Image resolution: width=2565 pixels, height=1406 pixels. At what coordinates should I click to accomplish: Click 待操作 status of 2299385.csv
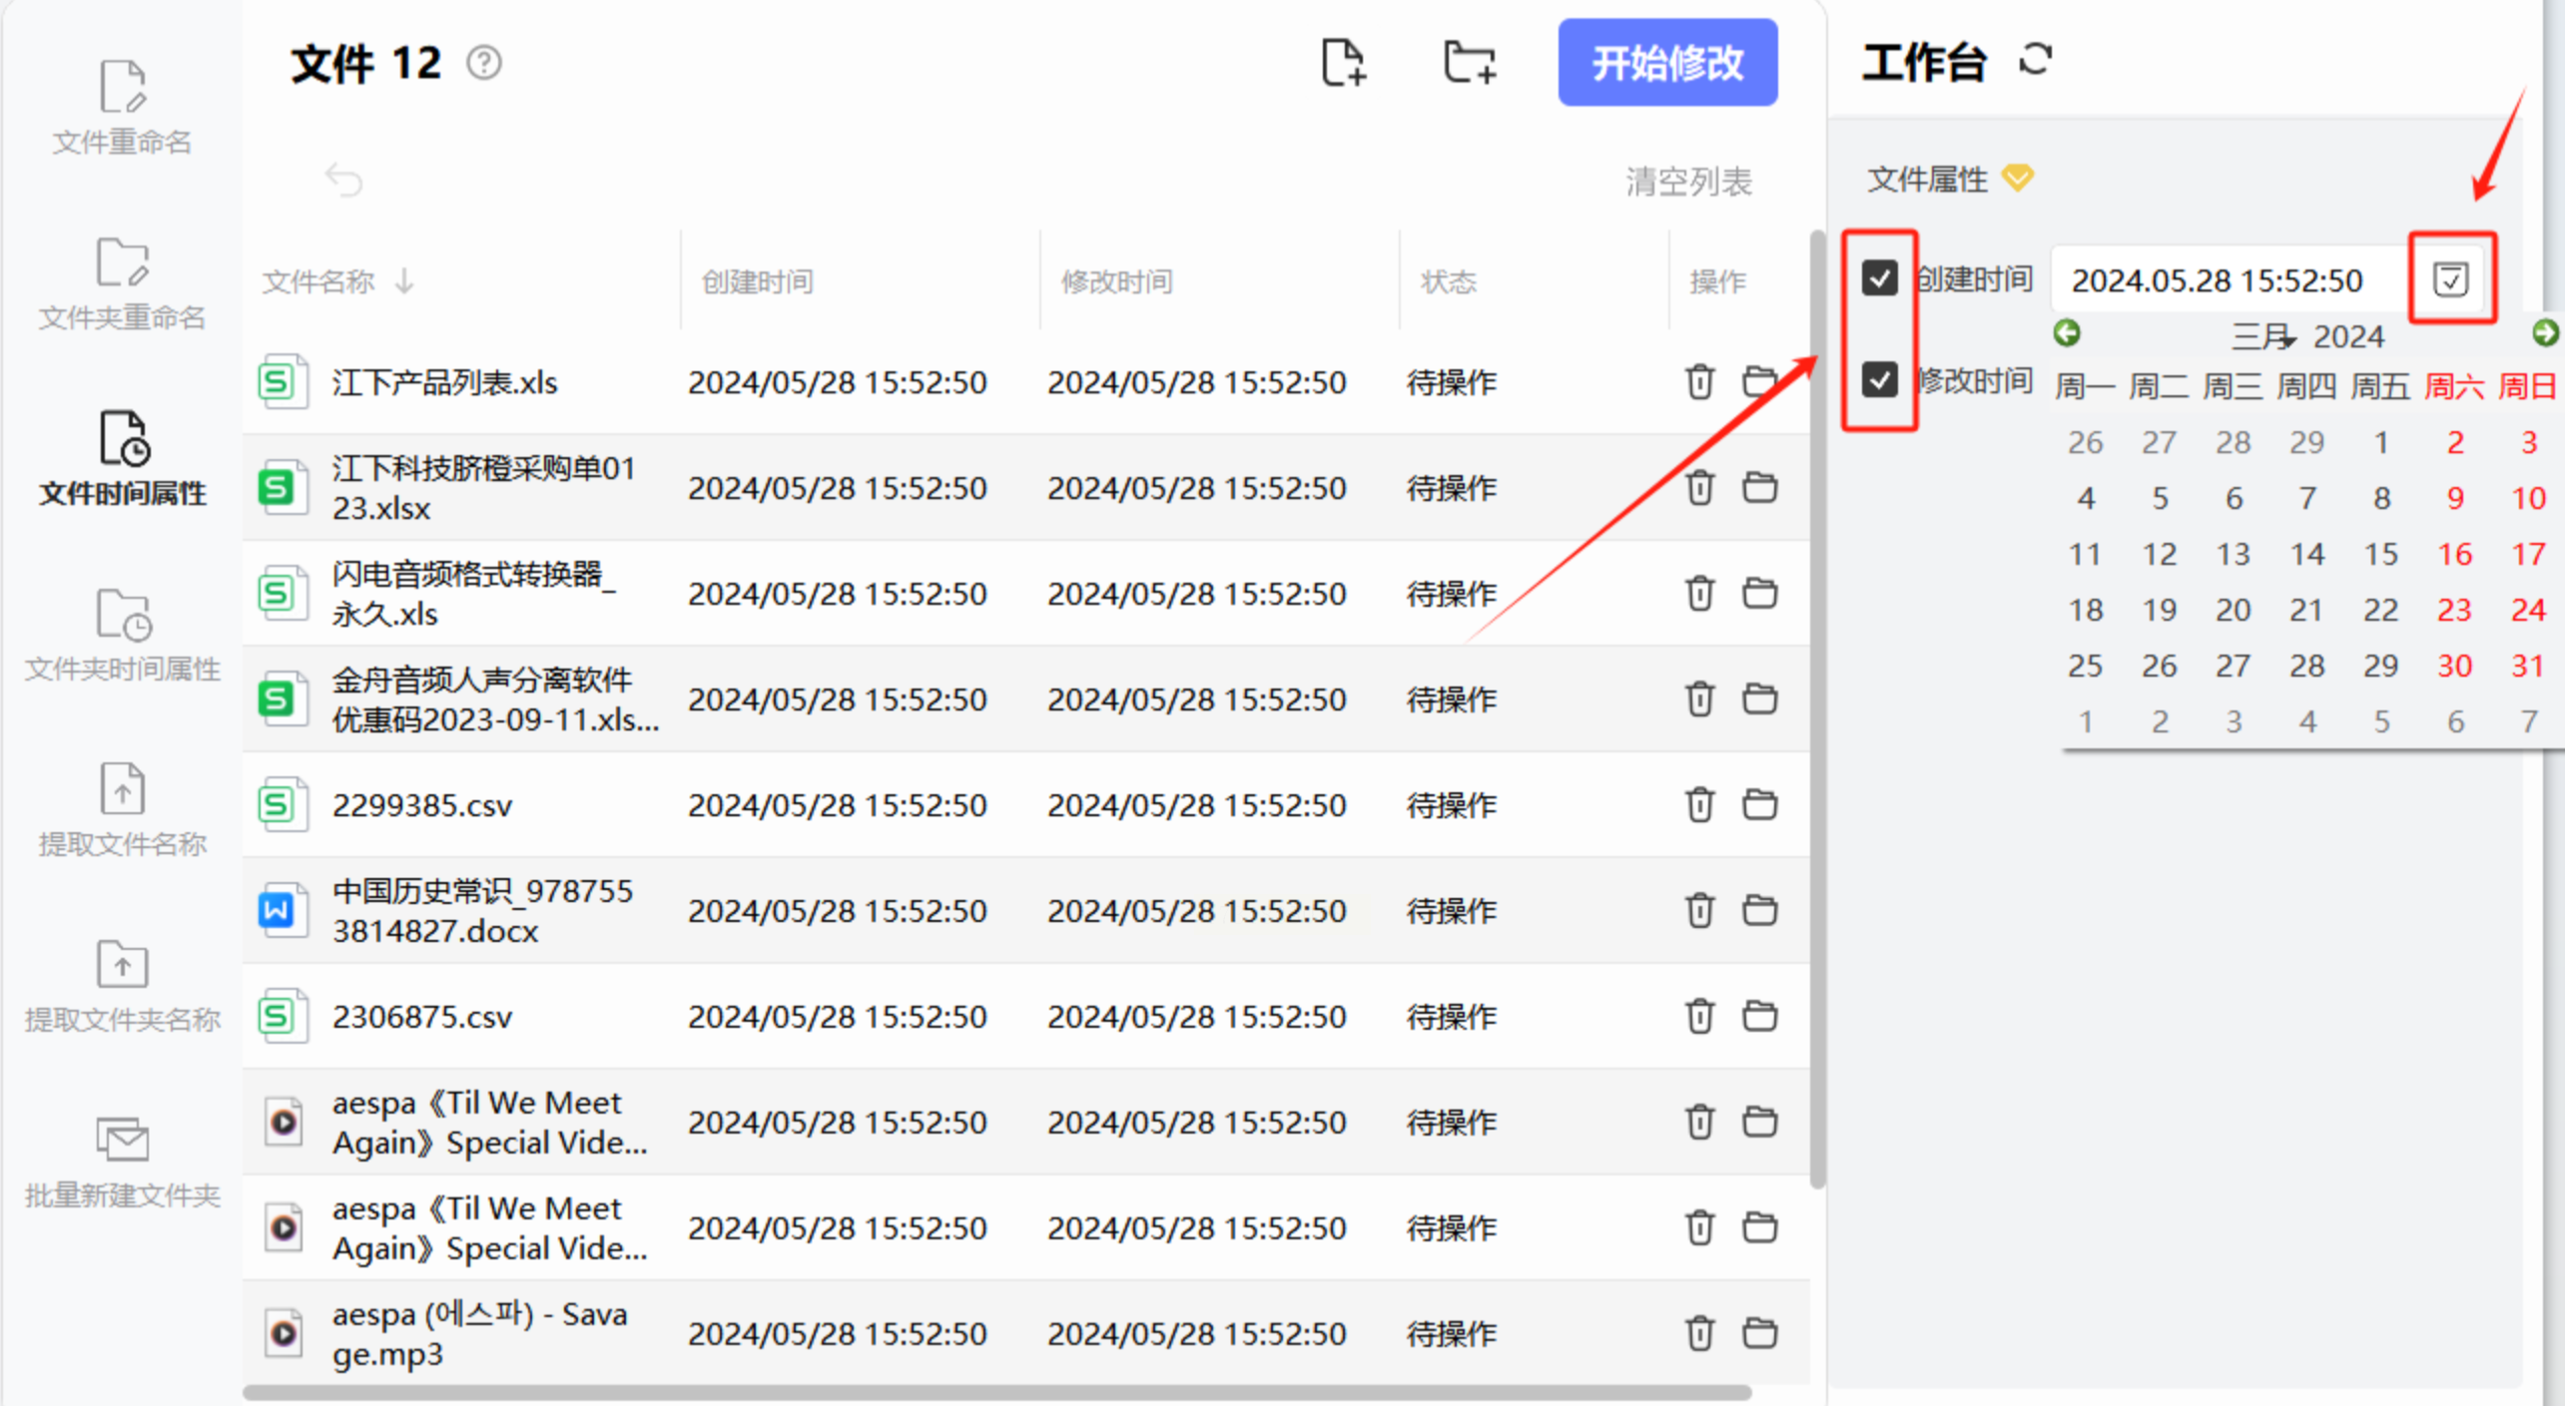[1452, 805]
